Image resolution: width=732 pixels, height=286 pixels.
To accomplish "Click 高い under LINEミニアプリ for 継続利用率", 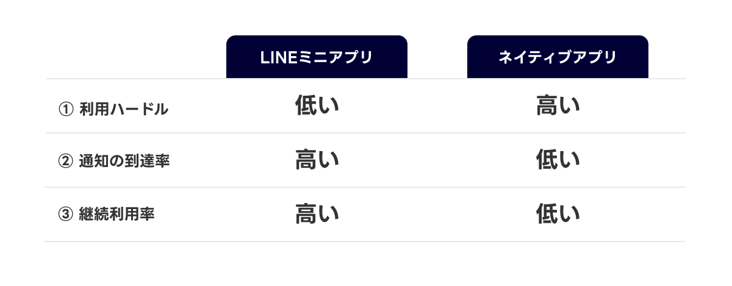I will pyautogui.click(x=317, y=213).
